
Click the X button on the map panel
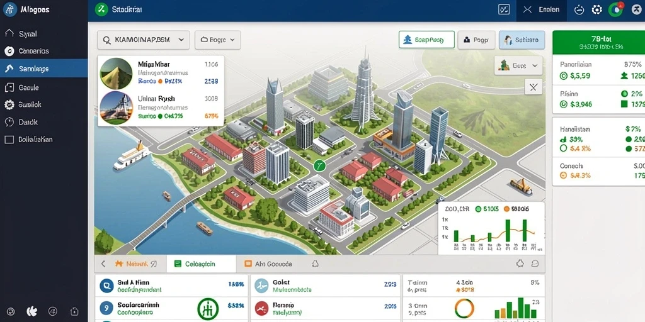click(x=534, y=87)
